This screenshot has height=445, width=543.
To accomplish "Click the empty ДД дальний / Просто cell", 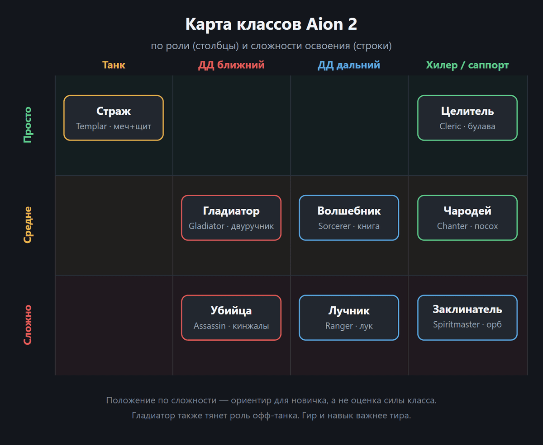I will (349, 126).
